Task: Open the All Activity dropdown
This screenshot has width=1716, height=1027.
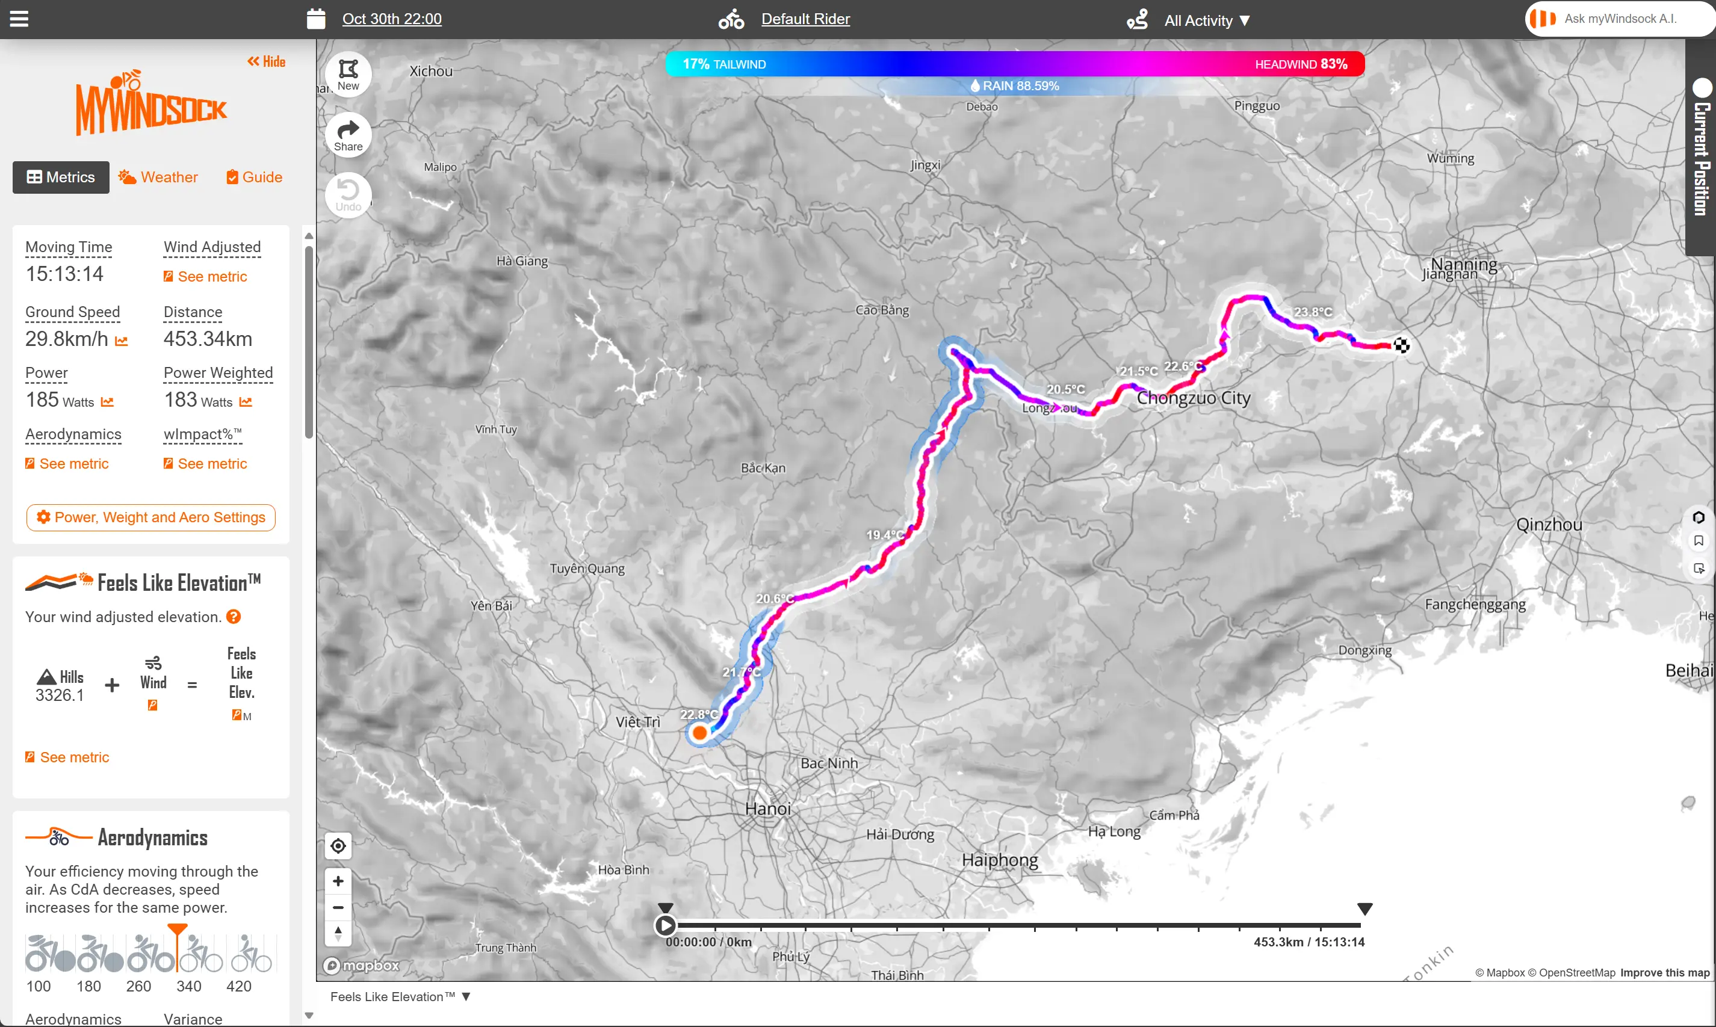Action: 1206,21
